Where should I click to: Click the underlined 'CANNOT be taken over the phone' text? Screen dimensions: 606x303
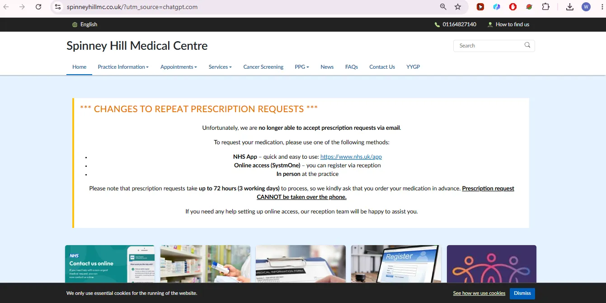pyautogui.click(x=301, y=197)
